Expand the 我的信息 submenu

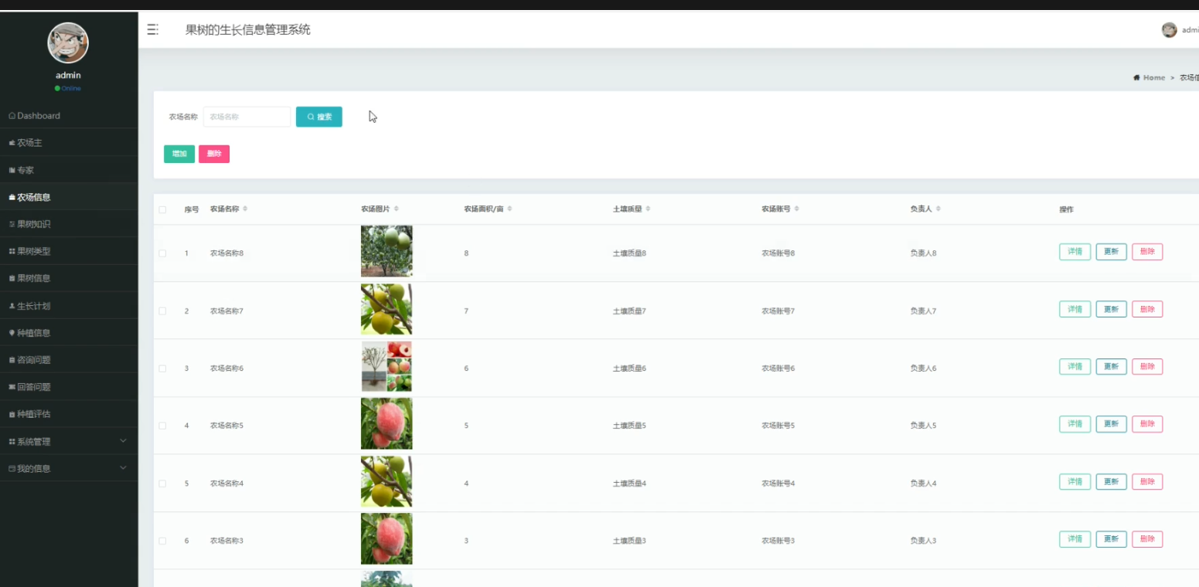pyautogui.click(x=69, y=469)
